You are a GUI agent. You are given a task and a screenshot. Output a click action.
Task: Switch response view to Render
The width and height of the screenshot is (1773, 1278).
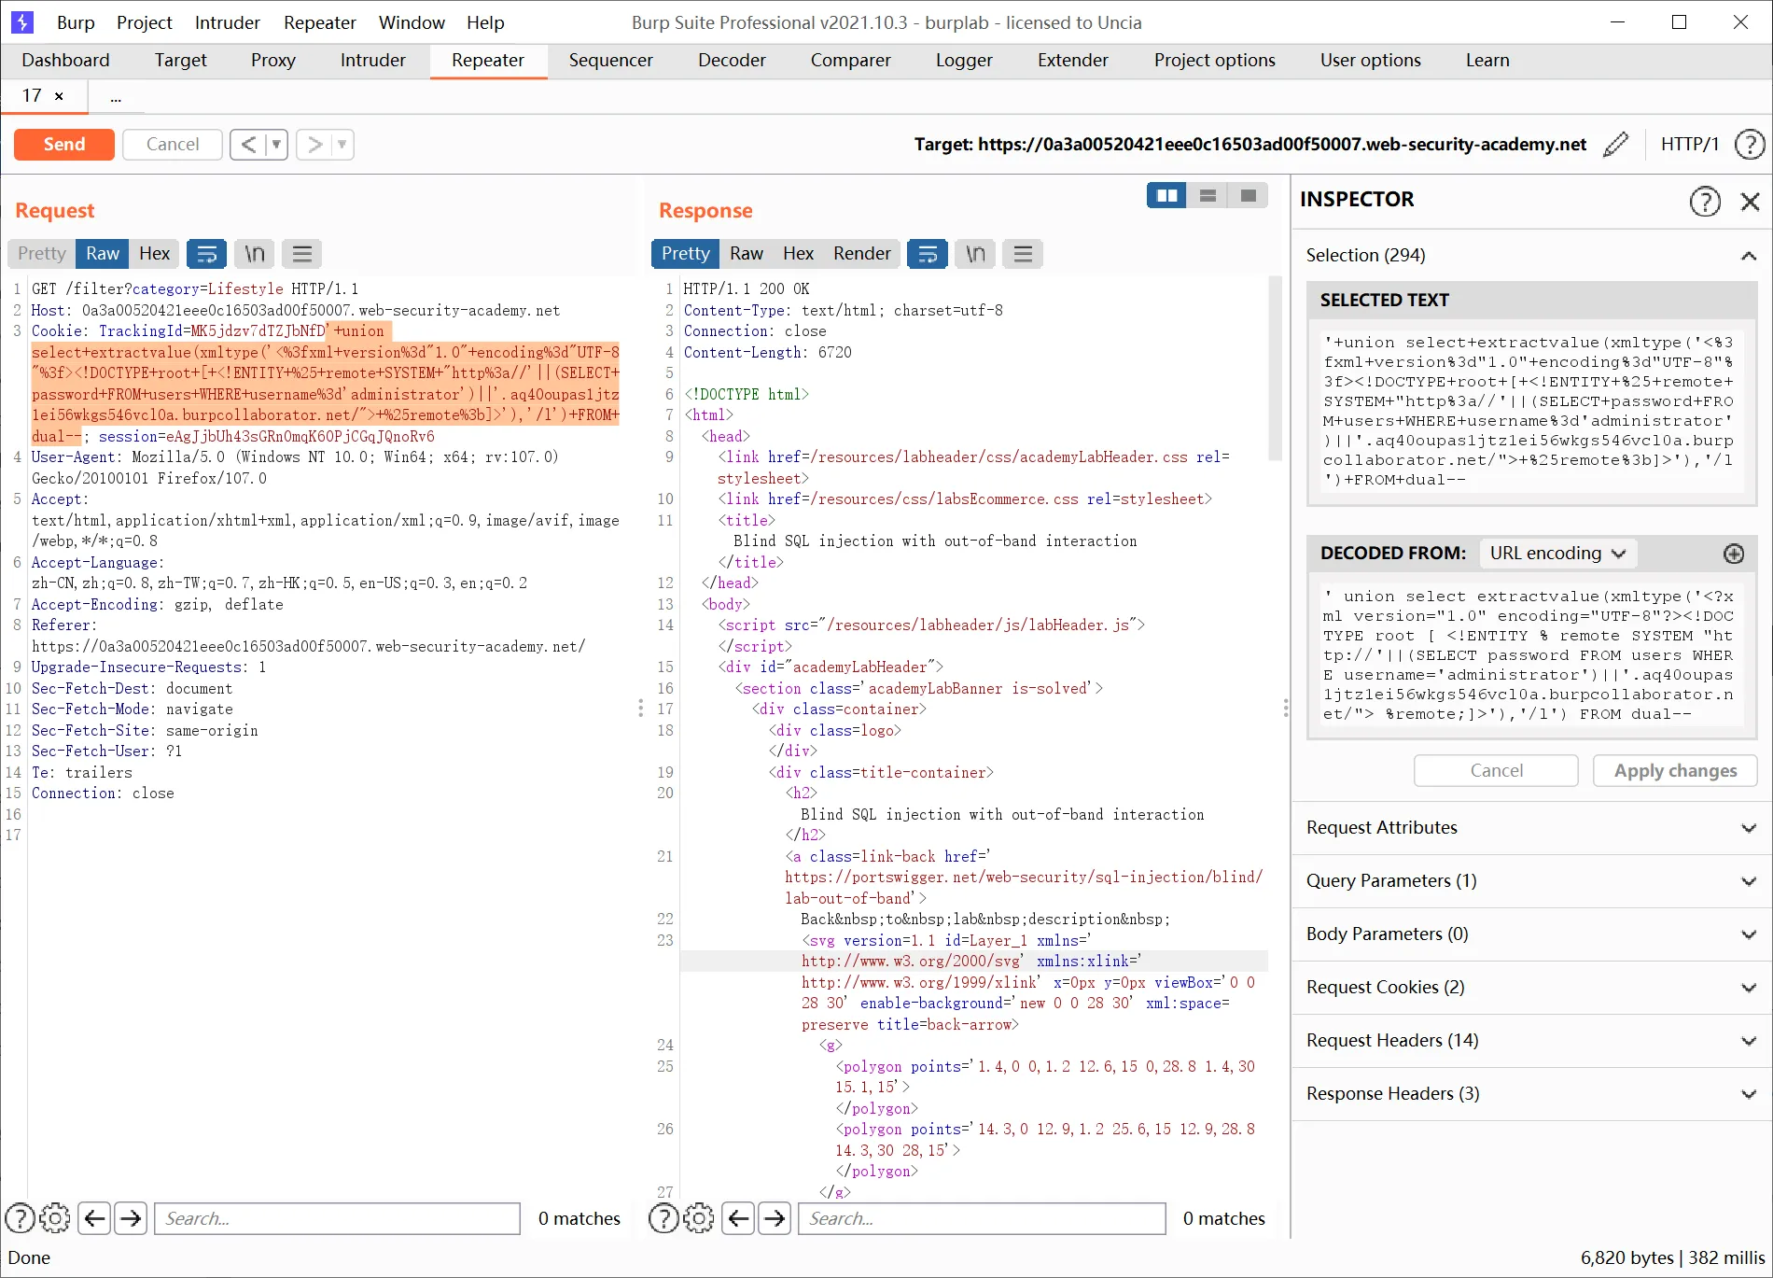coord(862,254)
